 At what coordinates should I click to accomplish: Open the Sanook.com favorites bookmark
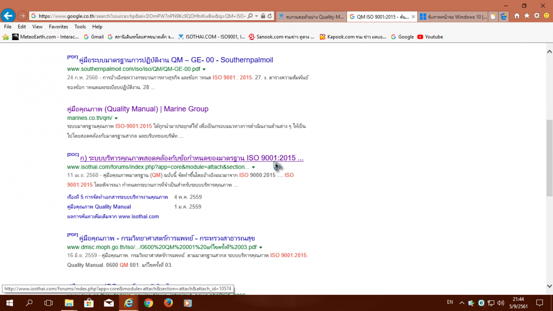[282, 37]
